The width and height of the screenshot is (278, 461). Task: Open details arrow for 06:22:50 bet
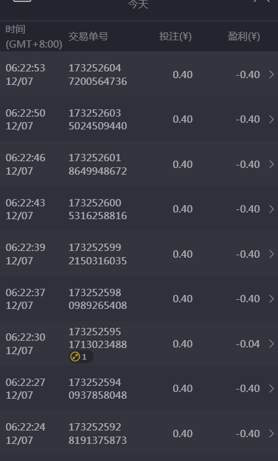coord(271,119)
